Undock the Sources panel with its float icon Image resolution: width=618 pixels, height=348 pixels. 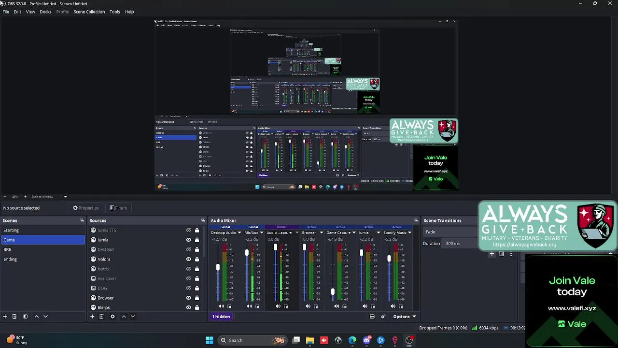tap(203, 220)
